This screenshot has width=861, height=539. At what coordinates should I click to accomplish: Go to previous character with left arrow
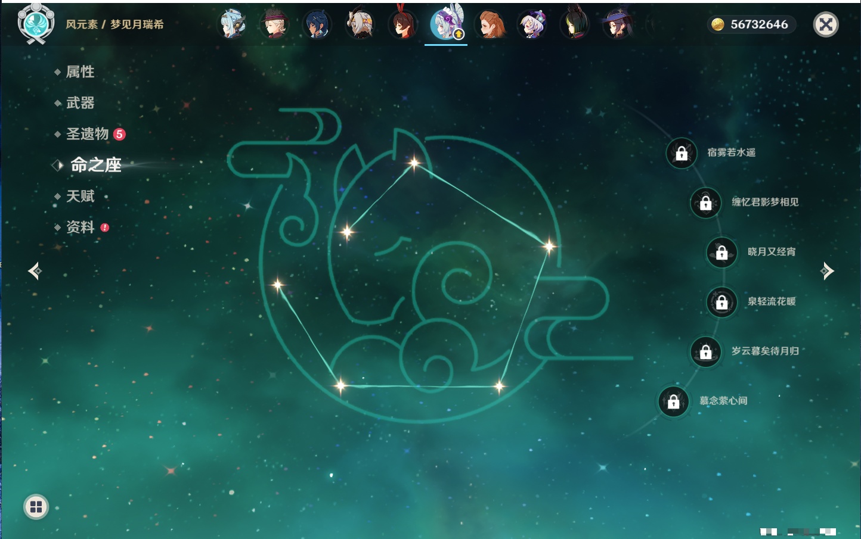tap(35, 271)
